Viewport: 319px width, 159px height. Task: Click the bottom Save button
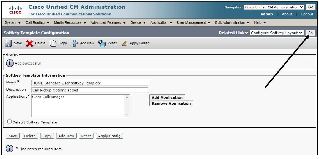[x=13, y=136]
